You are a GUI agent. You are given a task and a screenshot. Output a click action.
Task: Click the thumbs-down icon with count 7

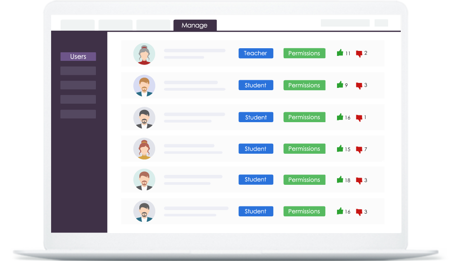[x=359, y=150]
